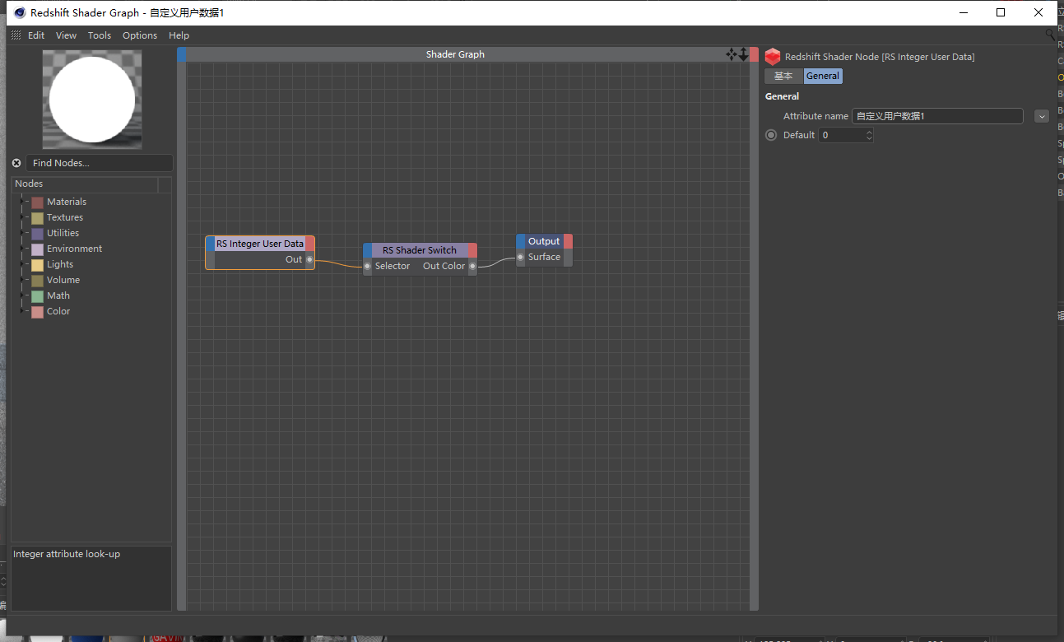
Task: Open the Options menu
Action: [140, 35]
